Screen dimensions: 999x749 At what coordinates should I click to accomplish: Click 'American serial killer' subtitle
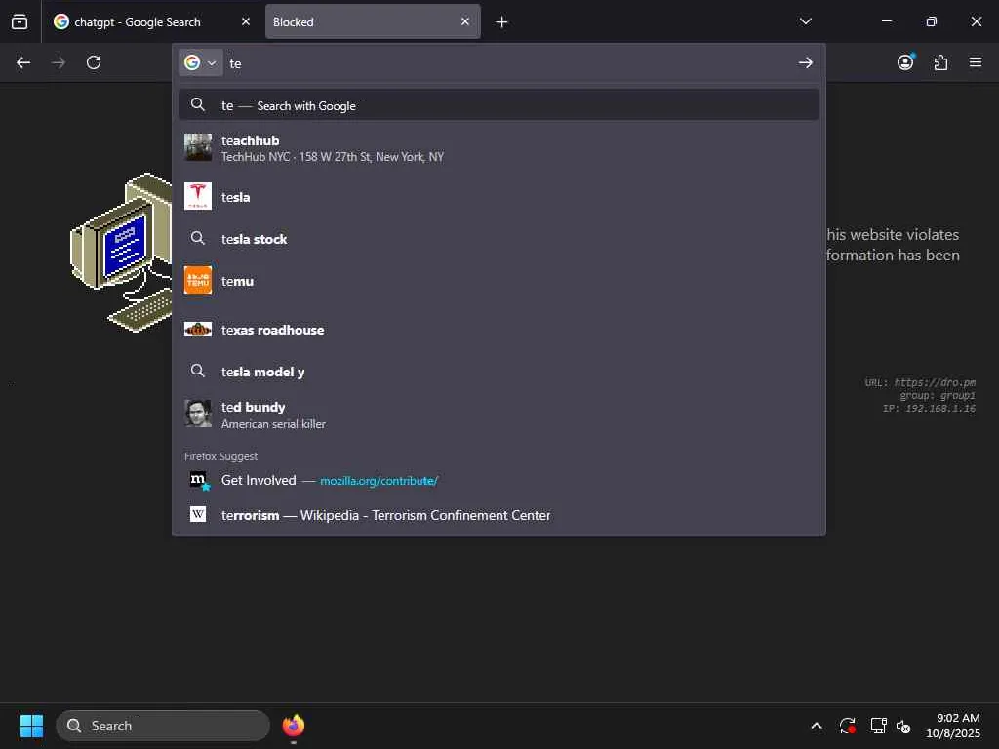(273, 424)
